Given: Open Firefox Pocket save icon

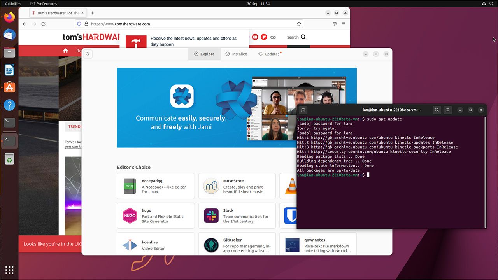Looking at the screenshot, I should click(x=334, y=24).
